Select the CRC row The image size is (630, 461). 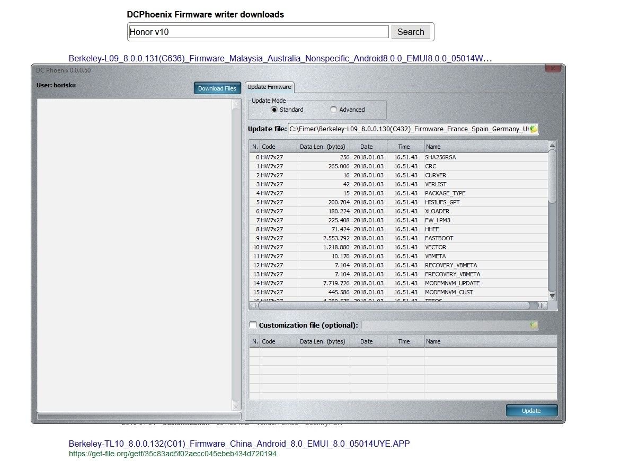point(398,166)
